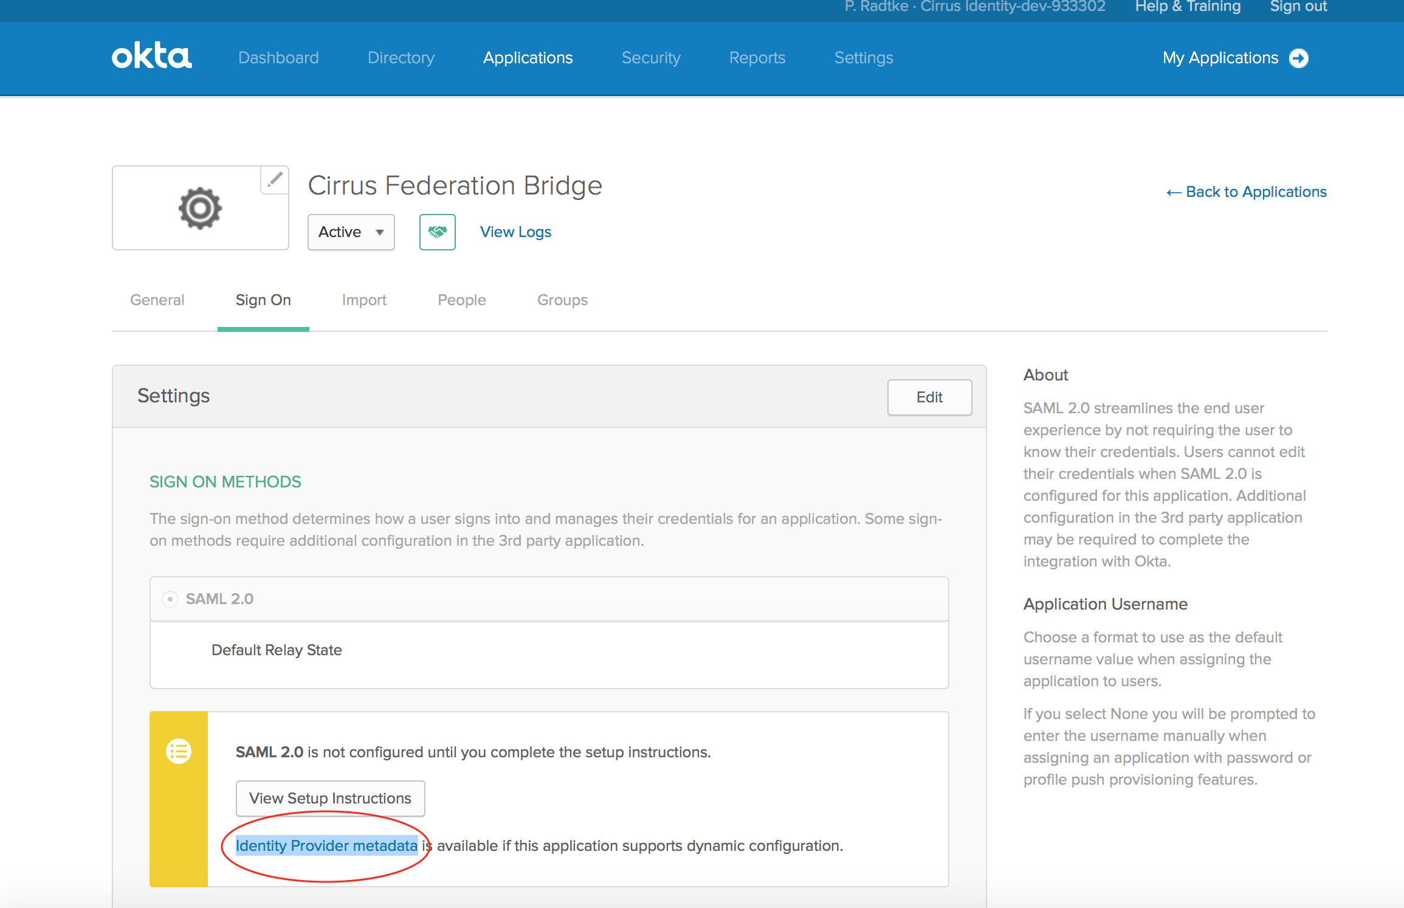Click the About heading
Viewport: 1404px width, 908px height.
tap(1045, 375)
